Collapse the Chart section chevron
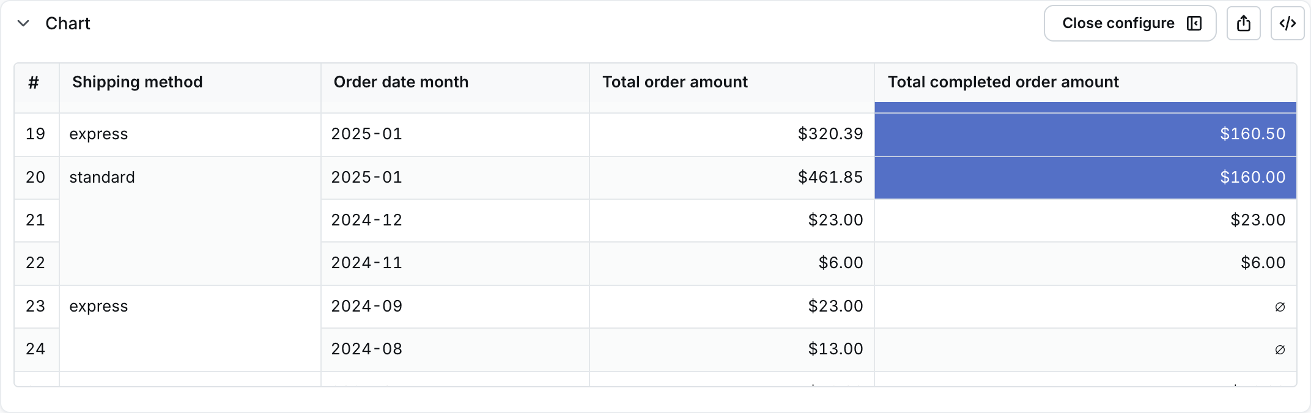This screenshot has height=413, width=1311. point(23,23)
